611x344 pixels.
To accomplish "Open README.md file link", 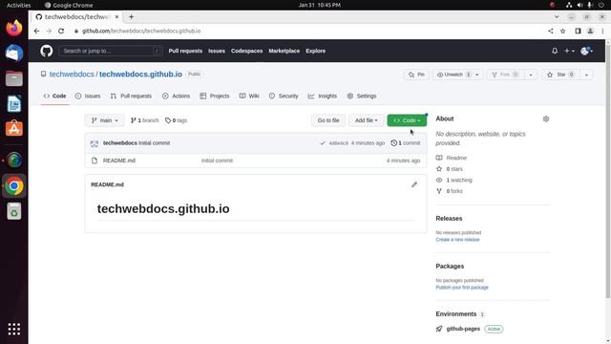I will (119, 161).
